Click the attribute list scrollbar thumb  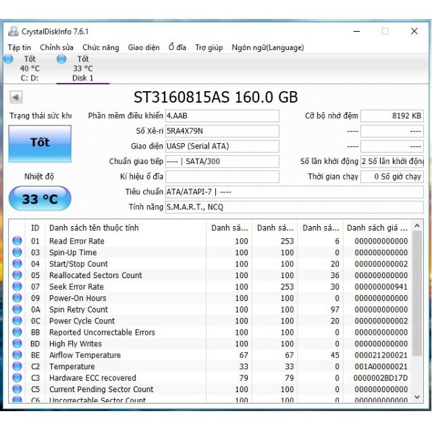click(417, 294)
